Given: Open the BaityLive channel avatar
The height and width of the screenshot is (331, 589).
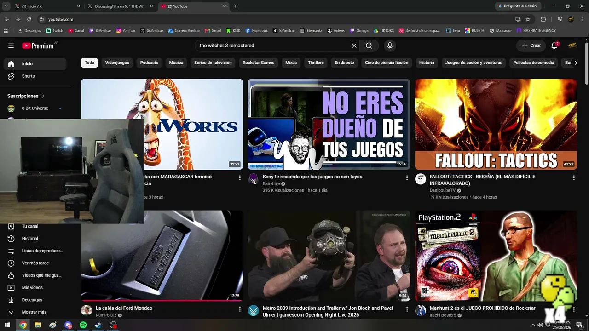Looking at the screenshot, I should (254, 179).
